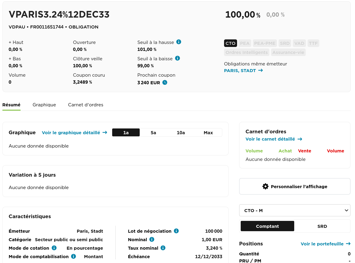Click info icon beside Taux nominal

(x=163, y=248)
